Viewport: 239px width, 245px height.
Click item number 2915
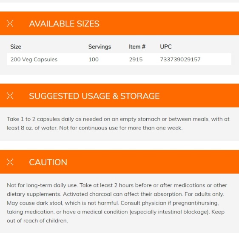coord(136,60)
